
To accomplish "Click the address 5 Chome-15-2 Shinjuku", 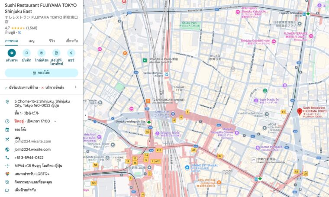I will click(42, 104).
